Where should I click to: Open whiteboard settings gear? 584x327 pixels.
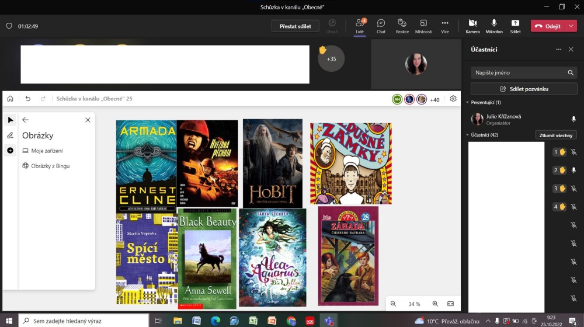point(453,99)
